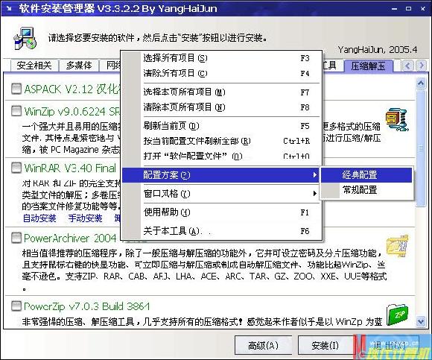Select 常规配置 in the submenu

(x=366, y=190)
